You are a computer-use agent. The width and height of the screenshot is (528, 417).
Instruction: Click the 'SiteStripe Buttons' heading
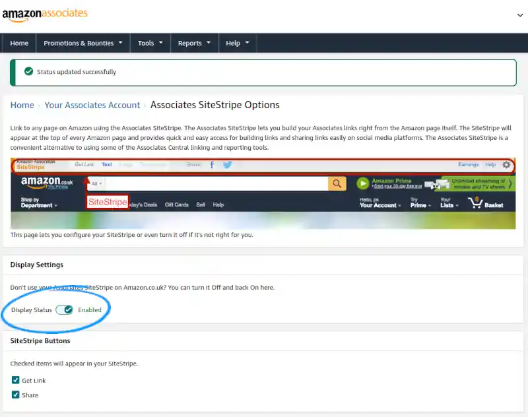click(40, 340)
